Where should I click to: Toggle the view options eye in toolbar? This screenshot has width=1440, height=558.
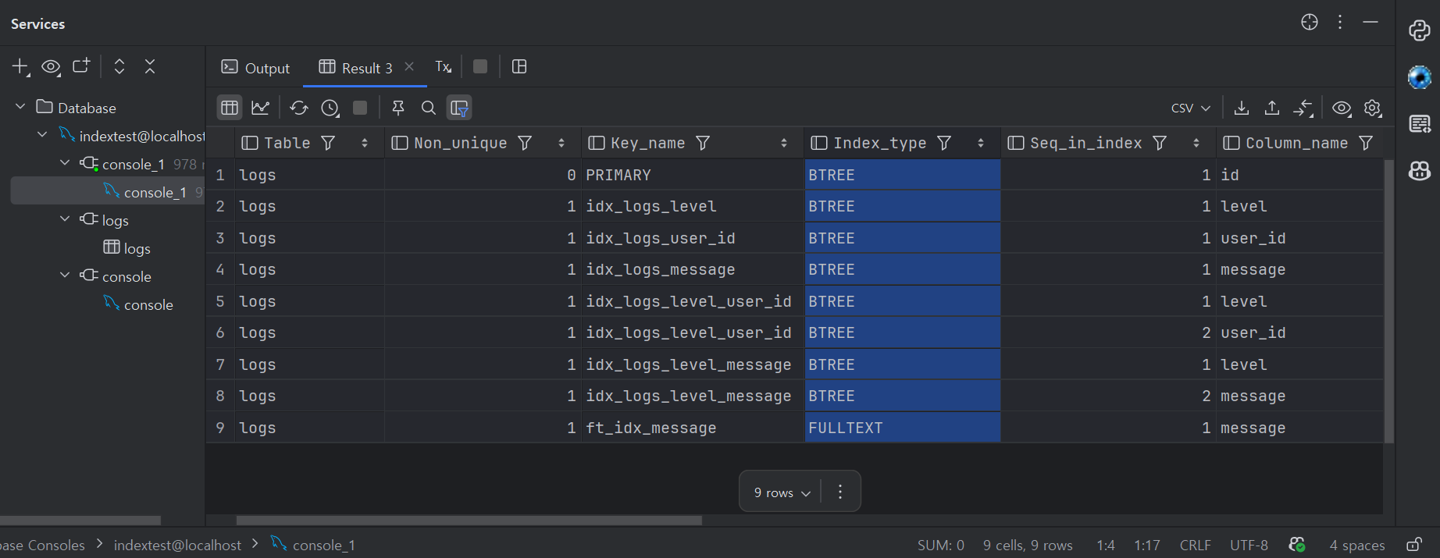1342,108
